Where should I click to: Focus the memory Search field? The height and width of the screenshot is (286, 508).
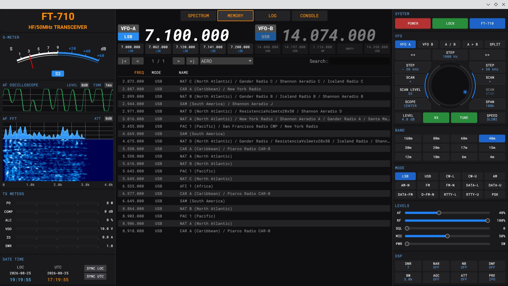pyautogui.click(x=360, y=61)
